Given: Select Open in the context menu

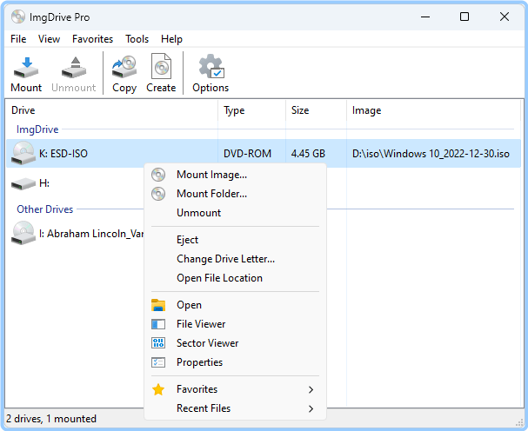Looking at the screenshot, I should (190, 305).
